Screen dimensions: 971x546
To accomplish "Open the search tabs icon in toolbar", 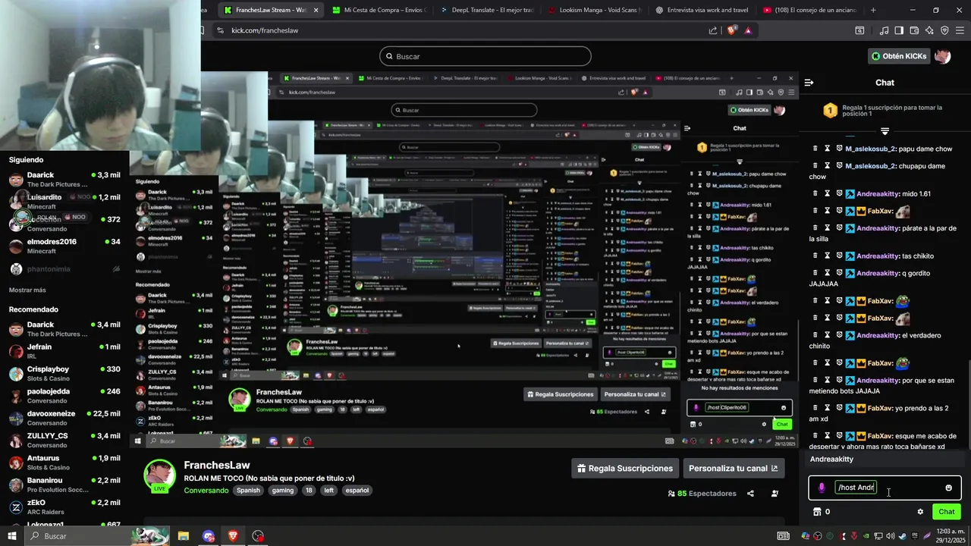I will [859, 30].
